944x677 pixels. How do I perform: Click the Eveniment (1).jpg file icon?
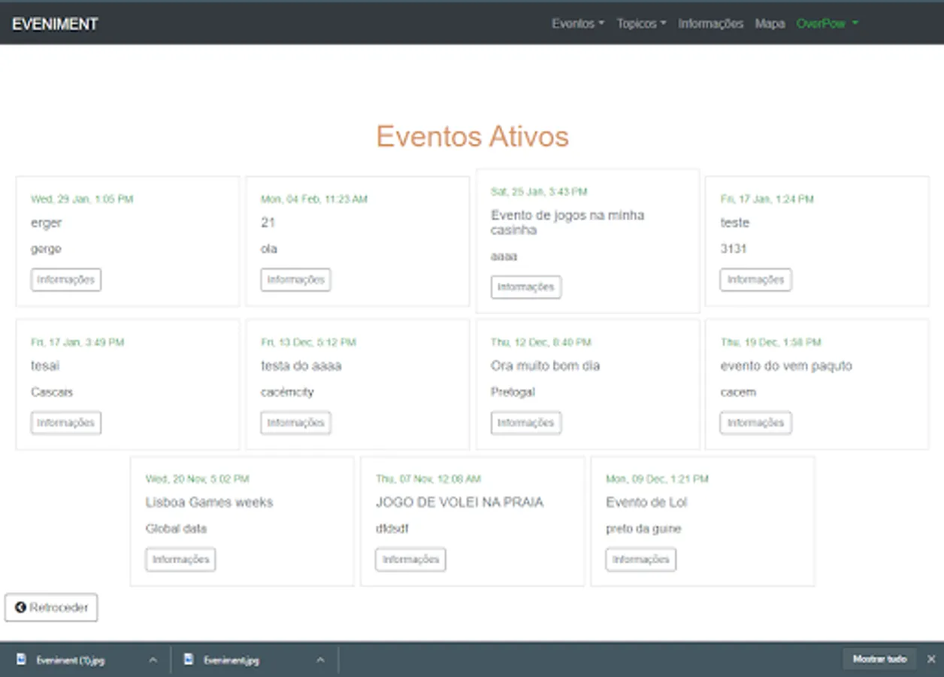click(x=20, y=660)
